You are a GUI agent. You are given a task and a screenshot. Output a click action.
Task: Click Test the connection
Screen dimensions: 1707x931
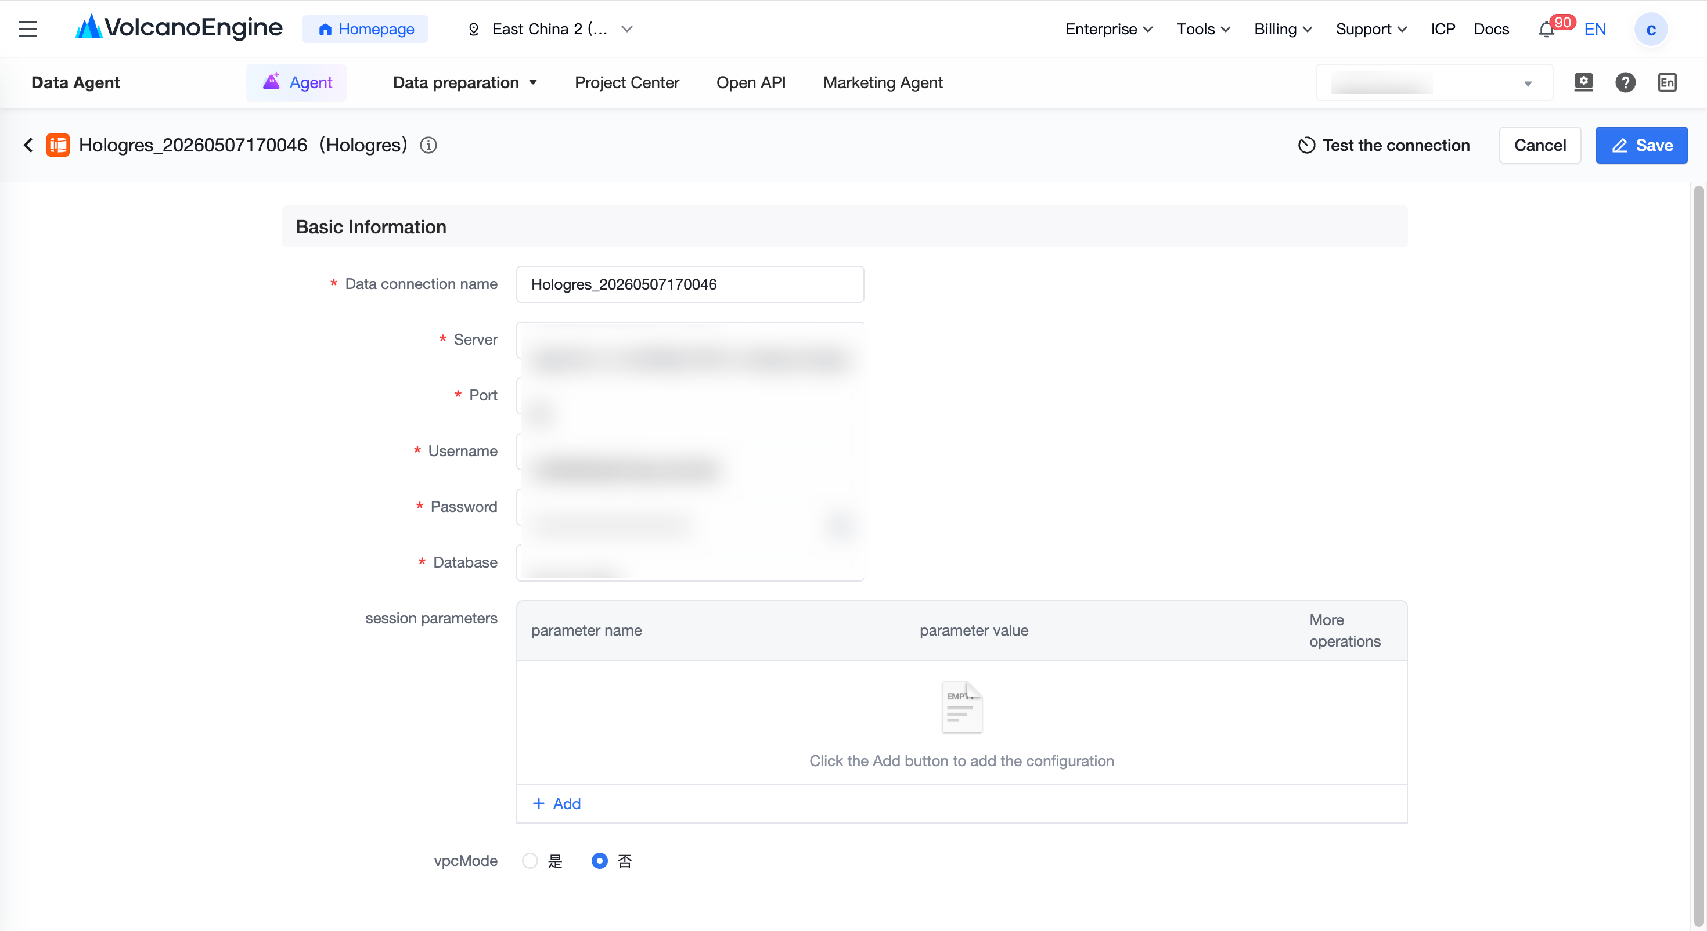click(x=1384, y=145)
